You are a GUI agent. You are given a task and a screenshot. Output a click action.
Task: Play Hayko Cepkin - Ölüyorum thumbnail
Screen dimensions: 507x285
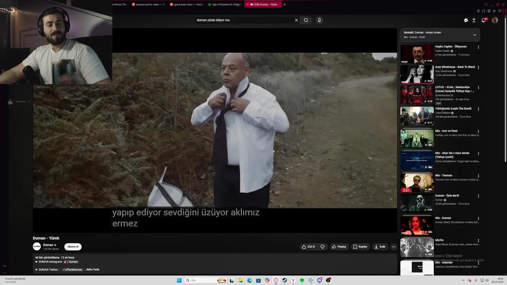[x=417, y=54]
